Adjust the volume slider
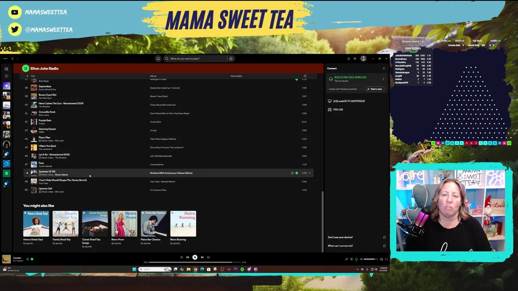This screenshot has height=291, width=518. 371,259
